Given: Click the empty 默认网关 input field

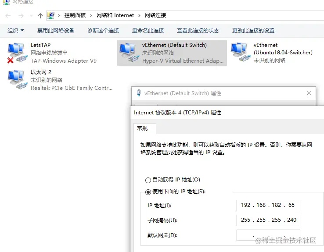Looking at the screenshot, I should [268, 235].
